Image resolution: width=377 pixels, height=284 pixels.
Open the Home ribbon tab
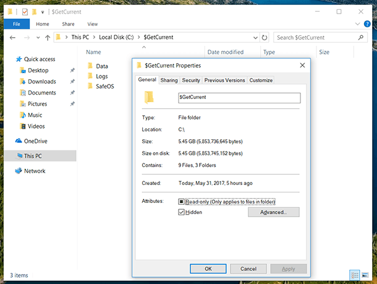[42, 24]
